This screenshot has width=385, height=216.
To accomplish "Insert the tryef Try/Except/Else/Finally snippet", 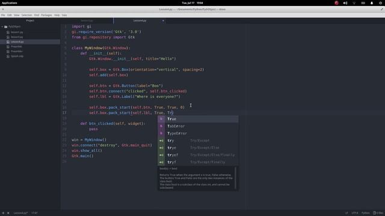I will coord(198,155).
